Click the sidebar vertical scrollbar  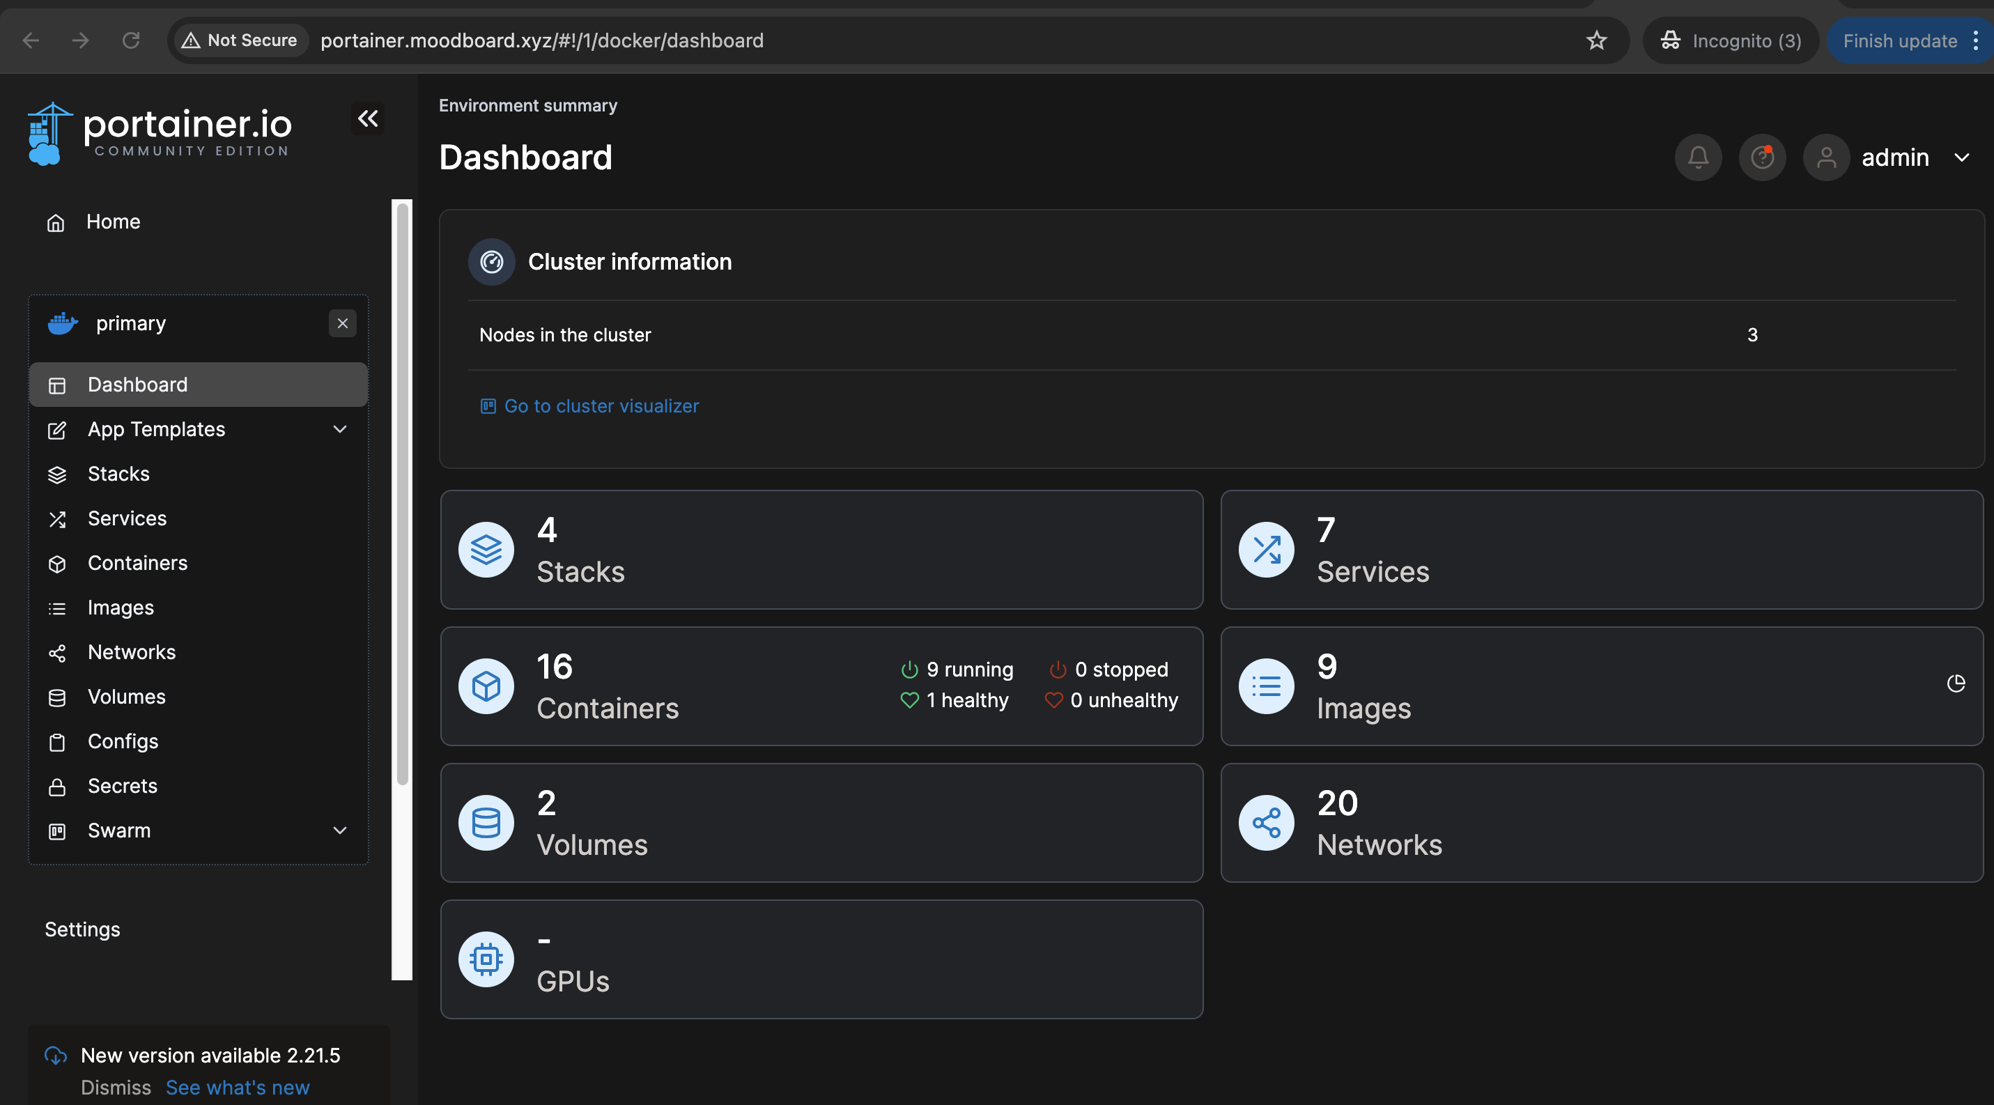click(x=402, y=495)
